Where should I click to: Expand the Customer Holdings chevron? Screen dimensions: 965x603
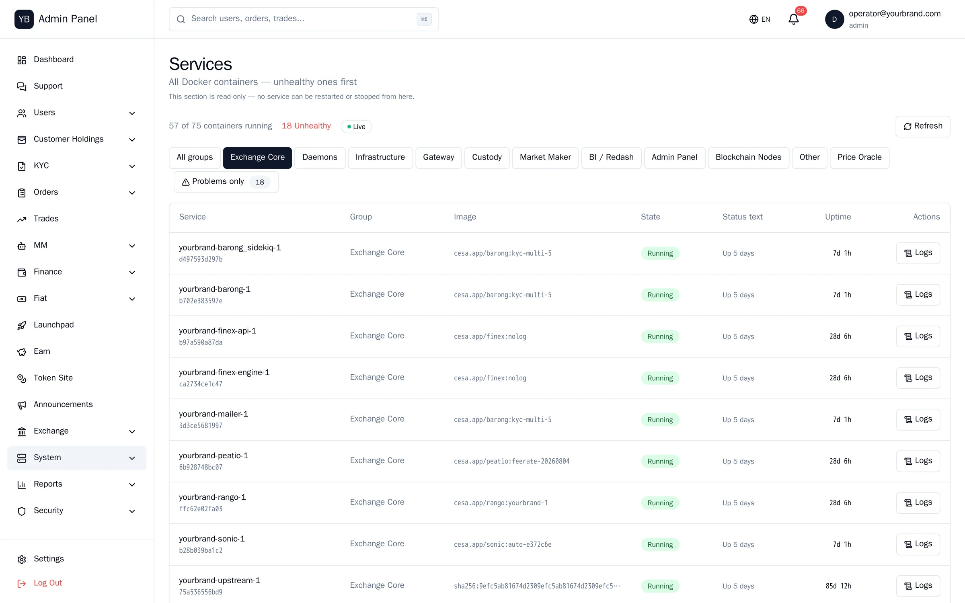point(132,140)
